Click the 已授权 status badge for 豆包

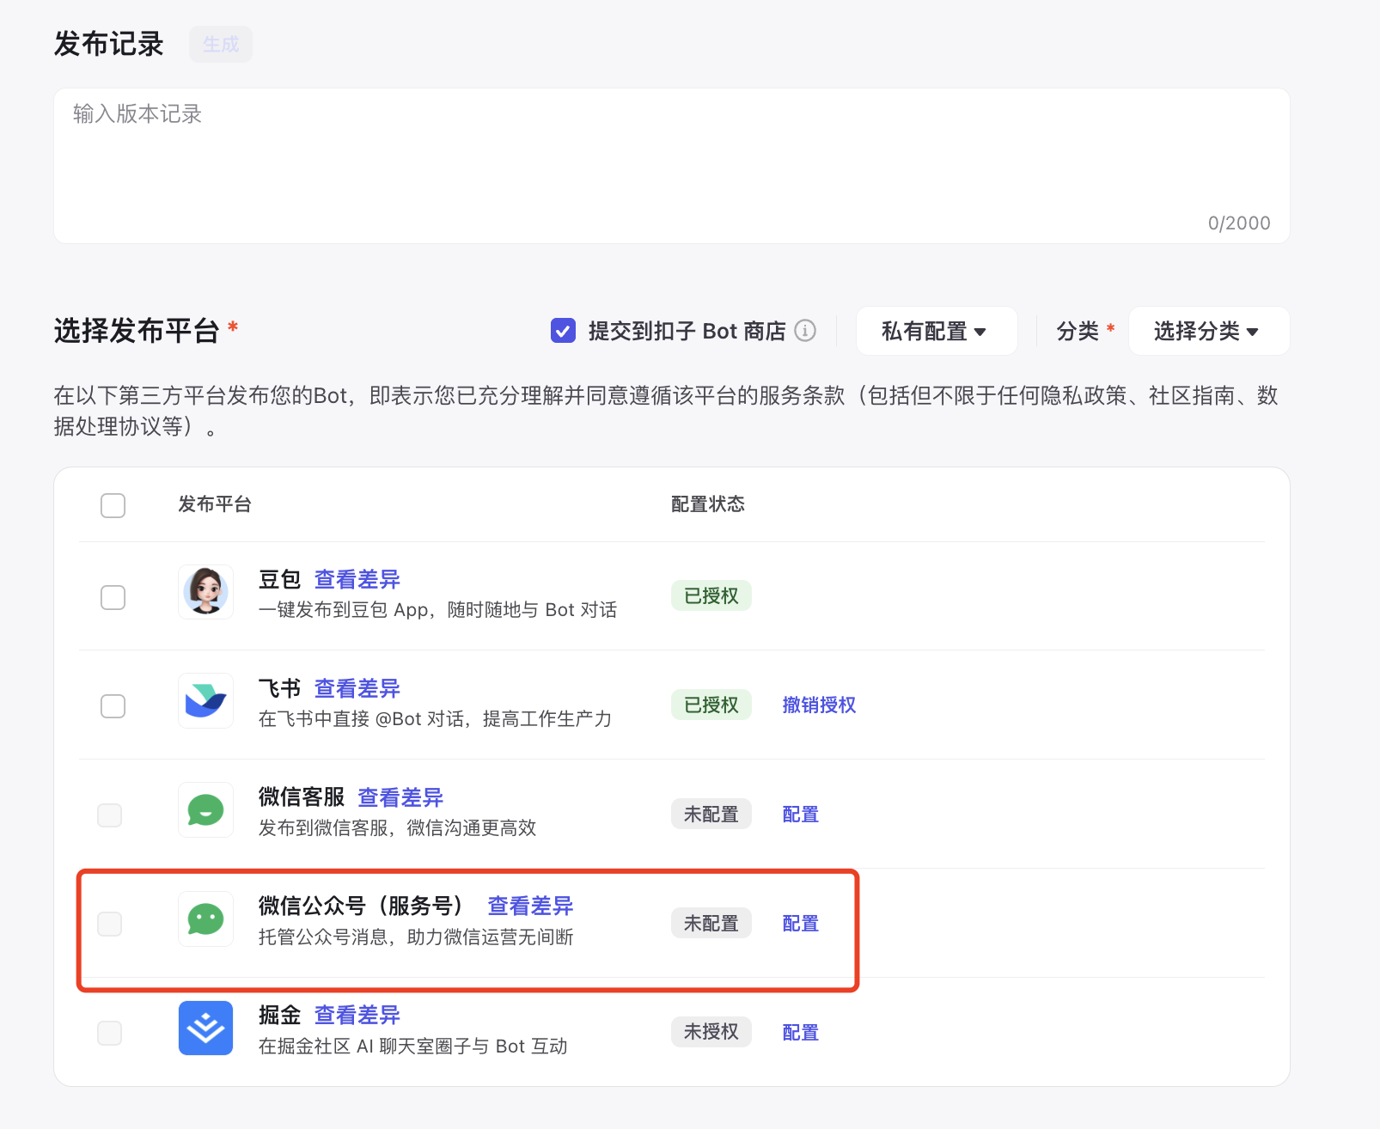pyautogui.click(x=711, y=595)
